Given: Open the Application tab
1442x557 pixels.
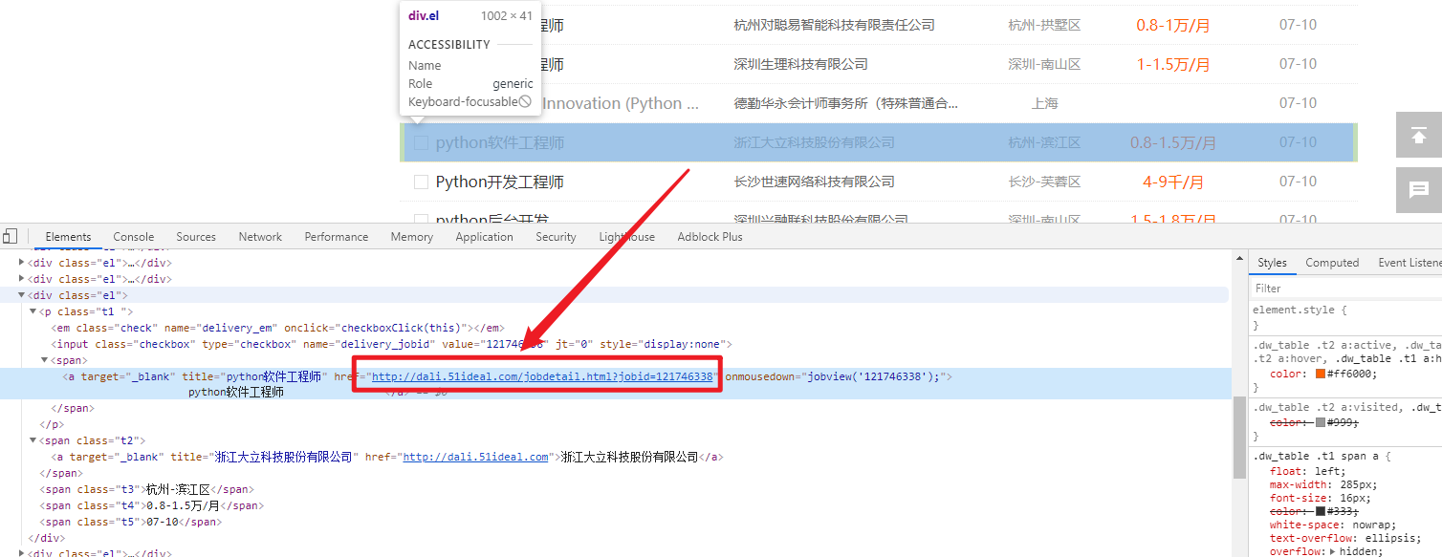Looking at the screenshot, I should click(x=485, y=237).
